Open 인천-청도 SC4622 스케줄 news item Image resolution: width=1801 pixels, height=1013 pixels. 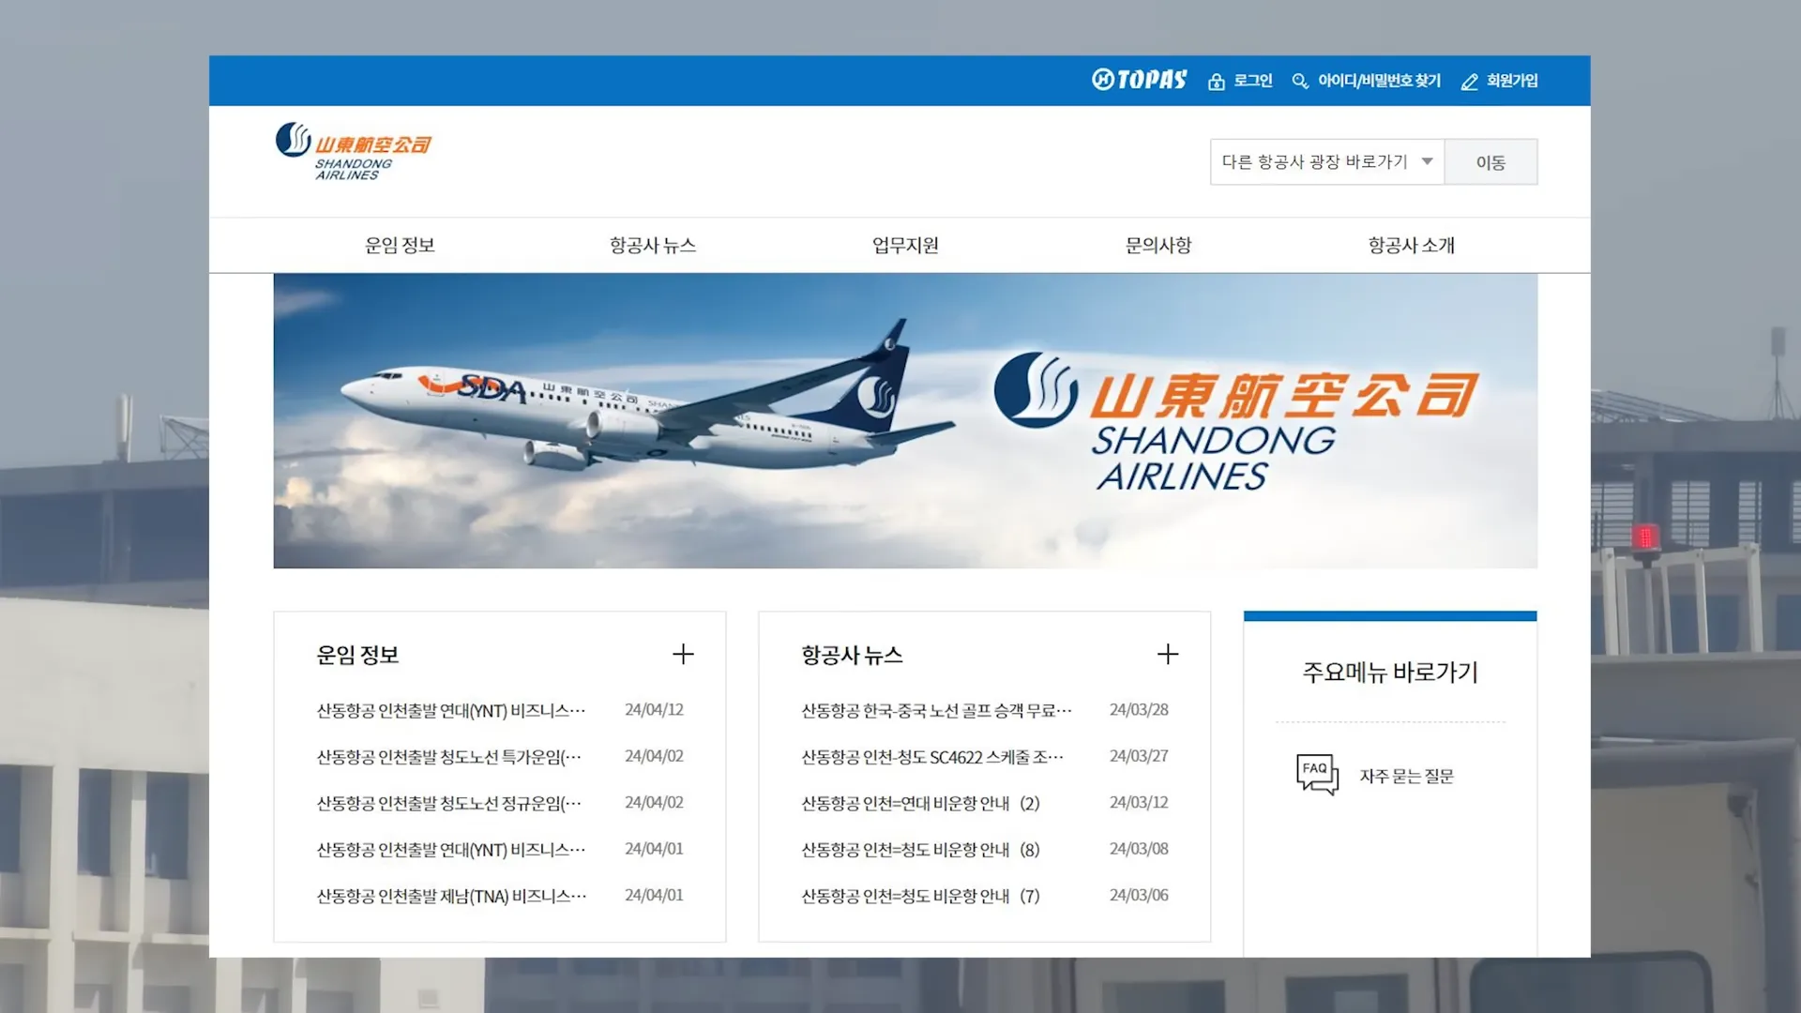[x=931, y=757]
